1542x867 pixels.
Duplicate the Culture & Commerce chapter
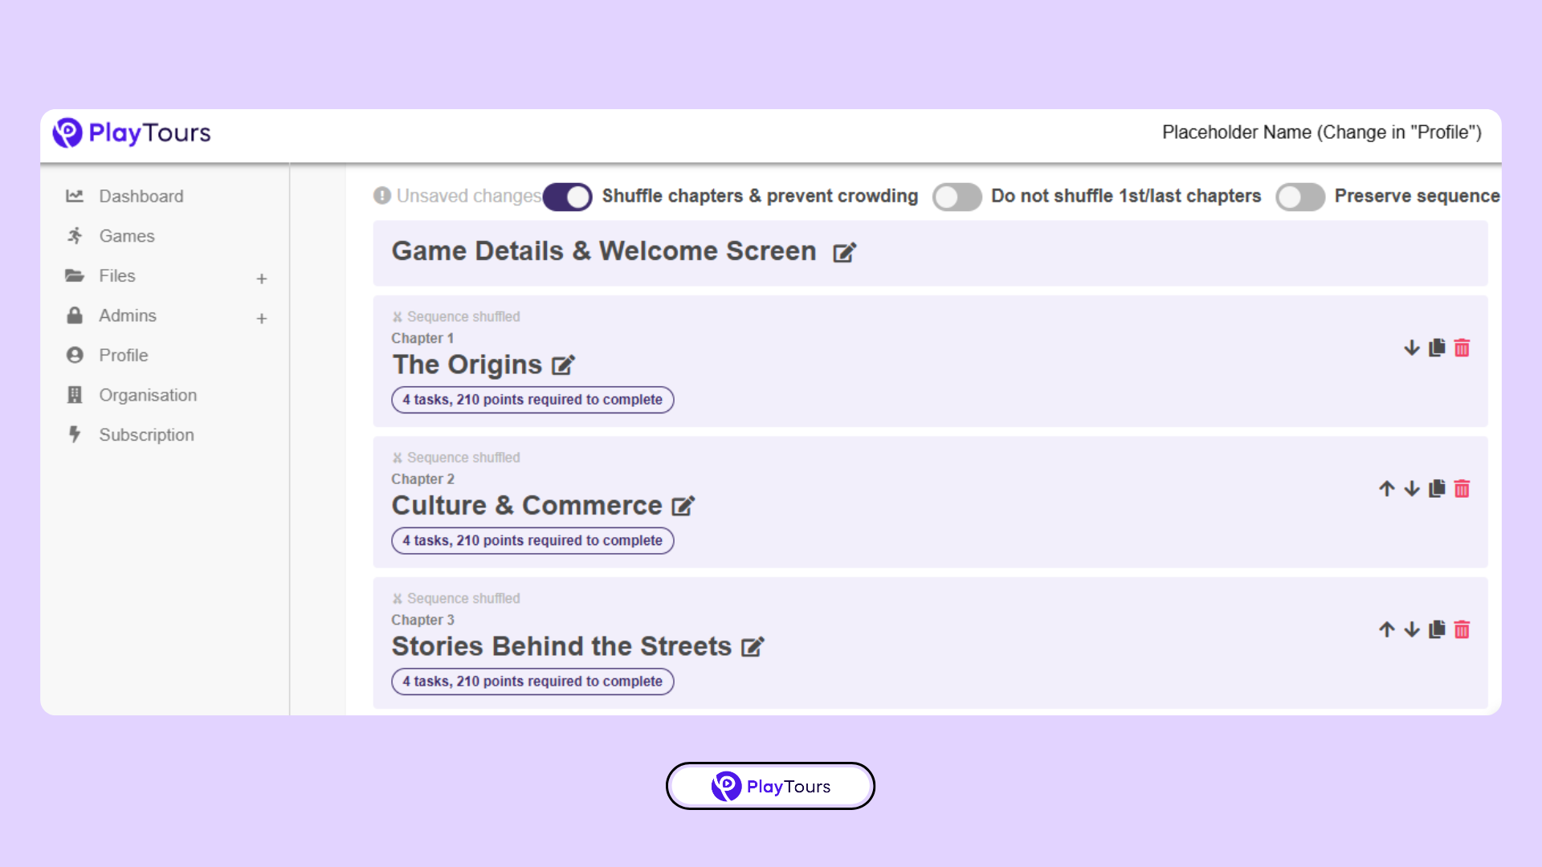click(1437, 488)
